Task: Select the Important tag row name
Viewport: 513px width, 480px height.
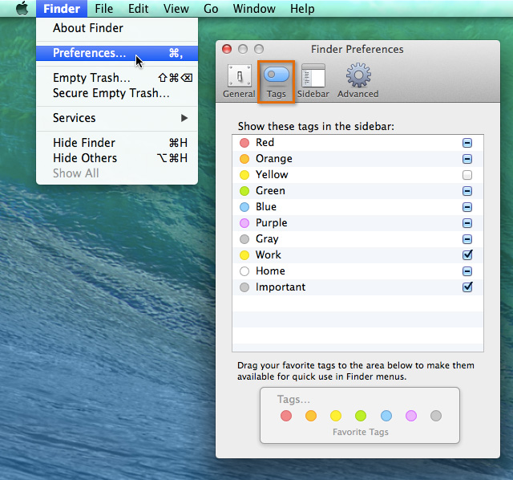Action: click(x=281, y=287)
